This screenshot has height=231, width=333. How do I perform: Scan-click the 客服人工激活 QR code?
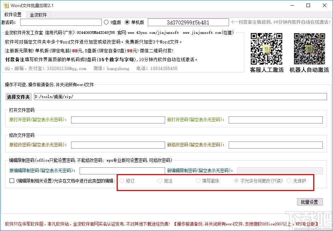pyautogui.click(x=267, y=48)
